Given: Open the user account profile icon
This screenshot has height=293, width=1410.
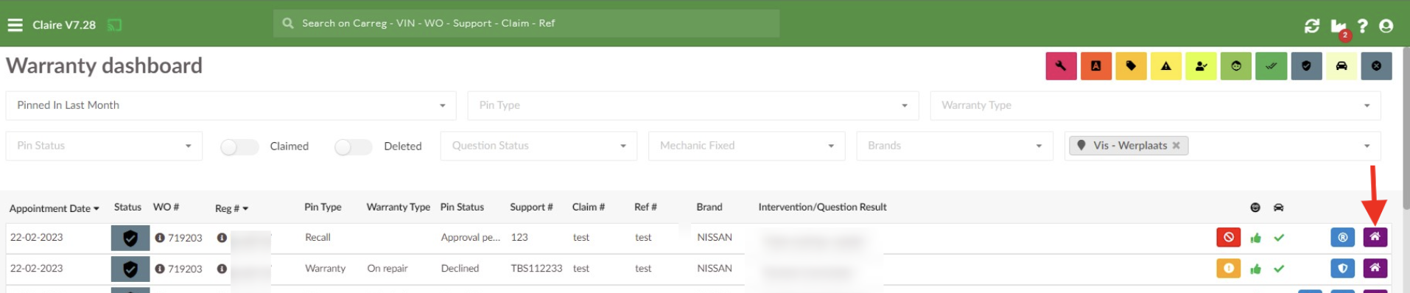Looking at the screenshot, I should click(x=1386, y=26).
